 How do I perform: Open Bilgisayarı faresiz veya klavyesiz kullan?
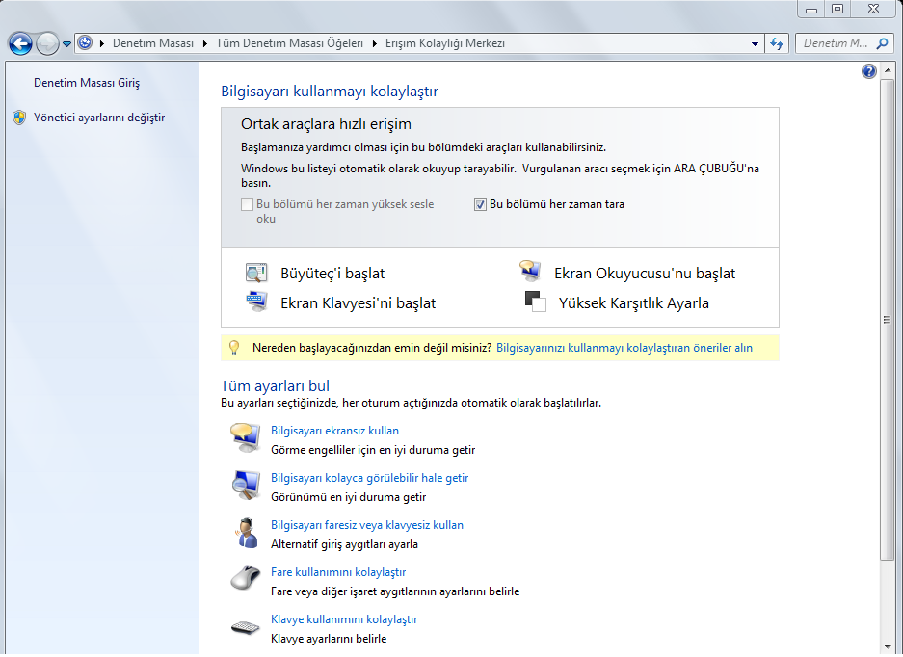367,525
